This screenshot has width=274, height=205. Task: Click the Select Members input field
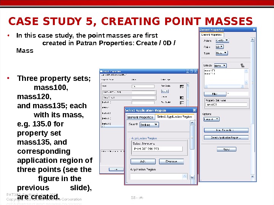158,149
